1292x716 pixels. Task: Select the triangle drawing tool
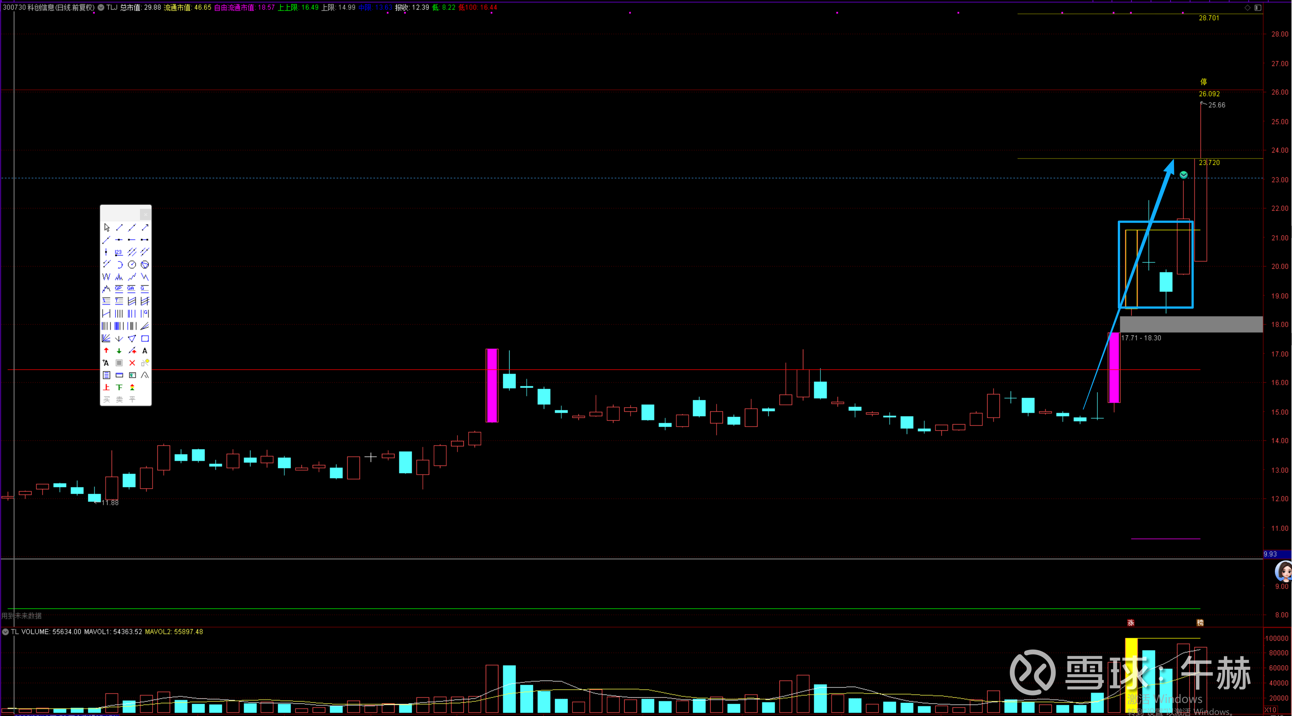click(x=132, y=338)
